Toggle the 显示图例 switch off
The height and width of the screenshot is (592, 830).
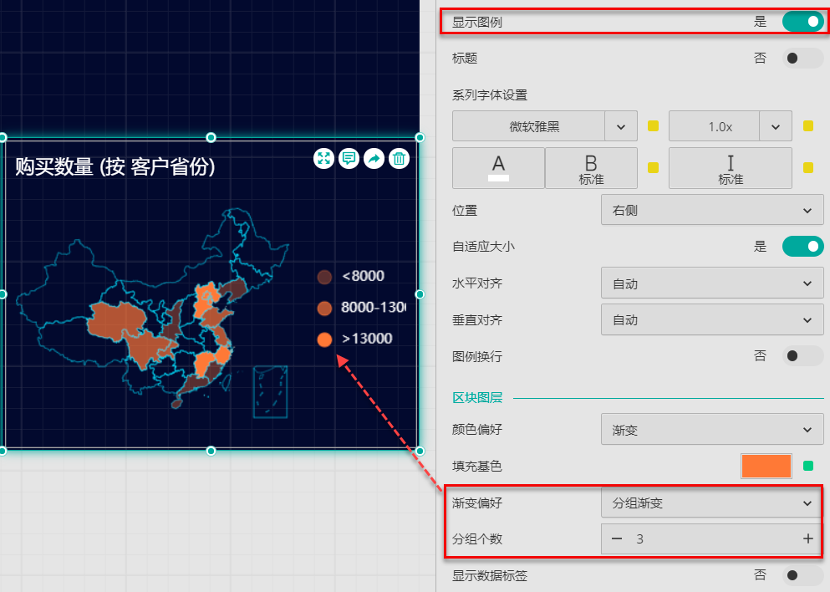tap(802, 22)
